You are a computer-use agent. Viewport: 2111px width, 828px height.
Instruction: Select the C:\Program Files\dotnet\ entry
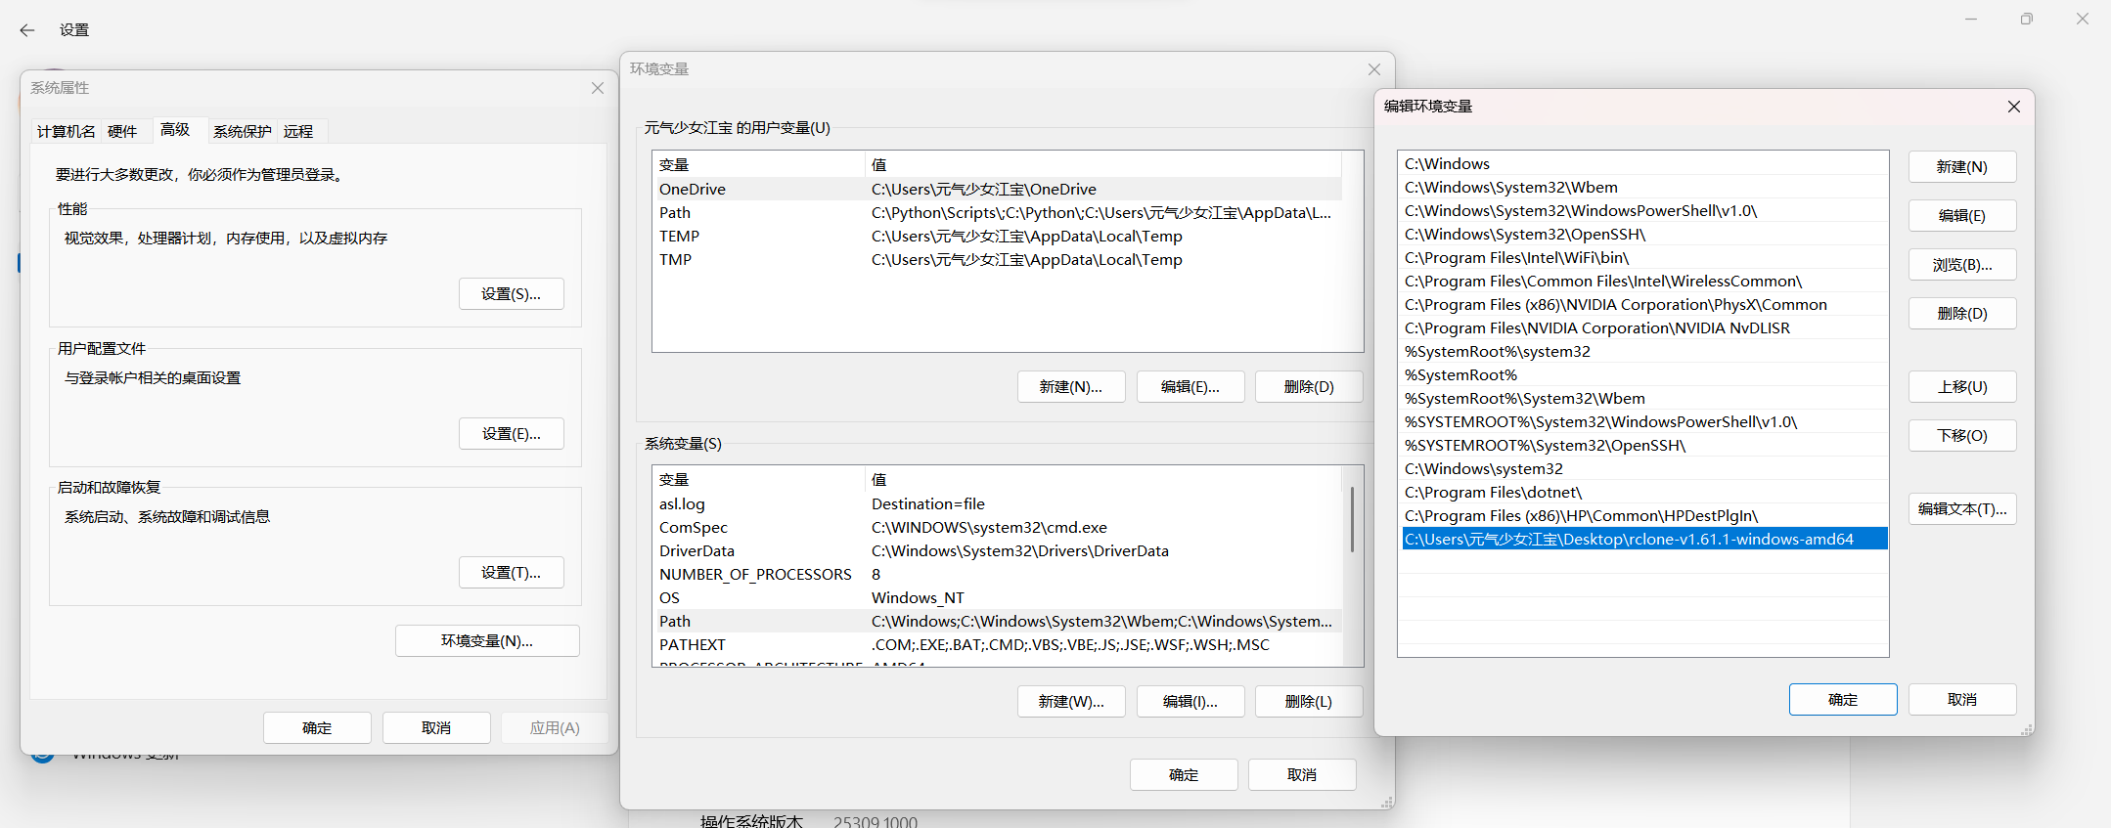pyautogui.click(x=1493, y=493)
